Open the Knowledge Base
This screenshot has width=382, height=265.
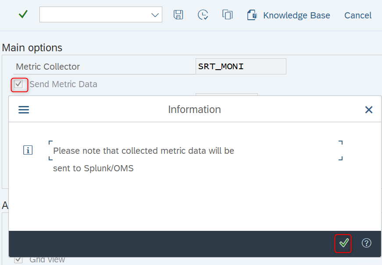pyautogui.click(x=289, y=15)
